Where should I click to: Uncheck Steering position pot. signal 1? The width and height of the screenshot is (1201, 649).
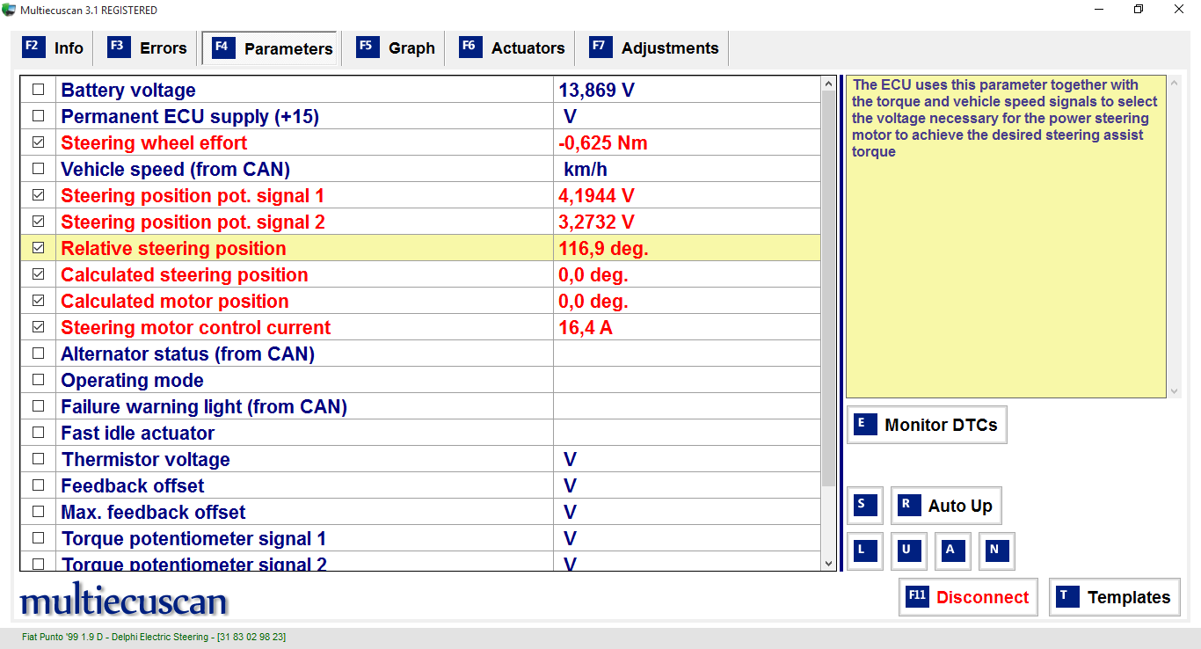[38, 195]
